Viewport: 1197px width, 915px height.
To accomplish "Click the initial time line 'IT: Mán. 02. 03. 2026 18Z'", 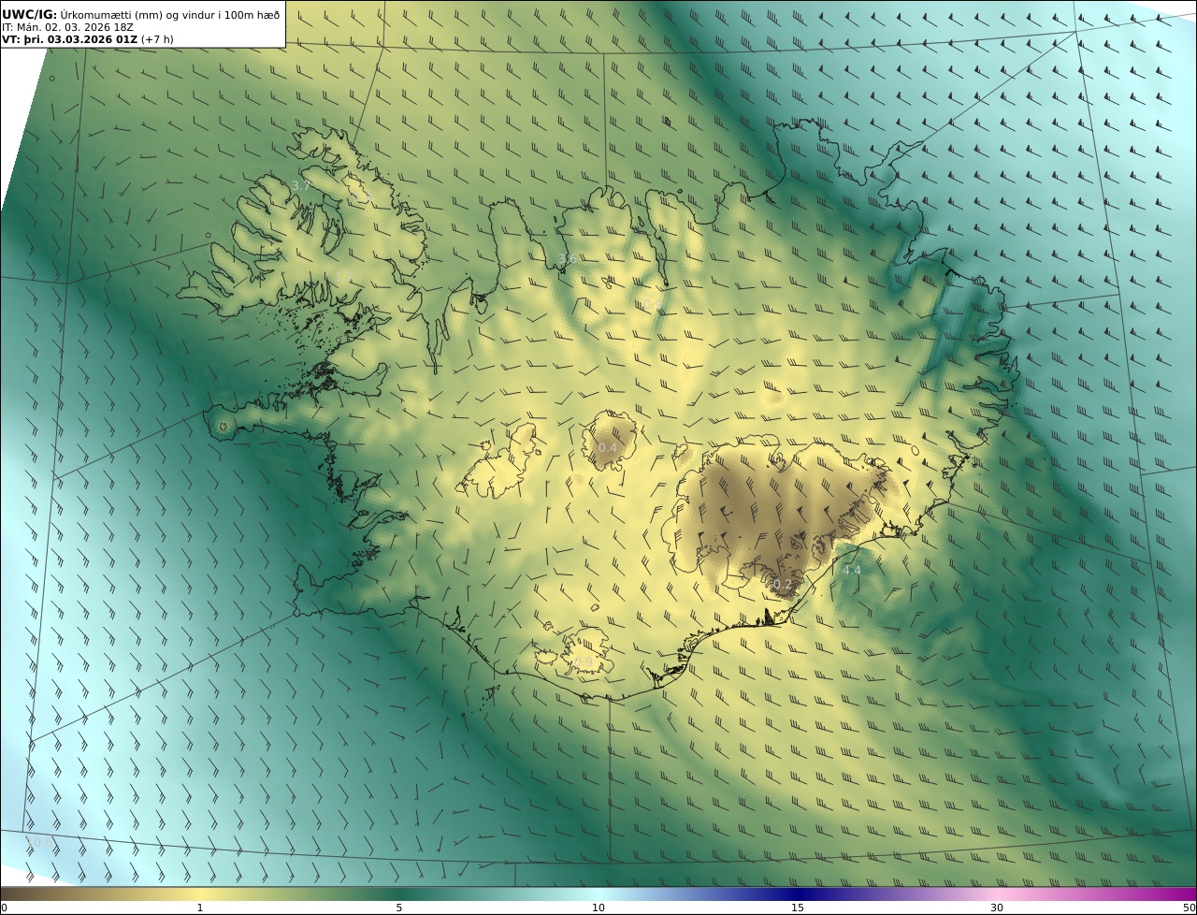I will tap(68, 27).
